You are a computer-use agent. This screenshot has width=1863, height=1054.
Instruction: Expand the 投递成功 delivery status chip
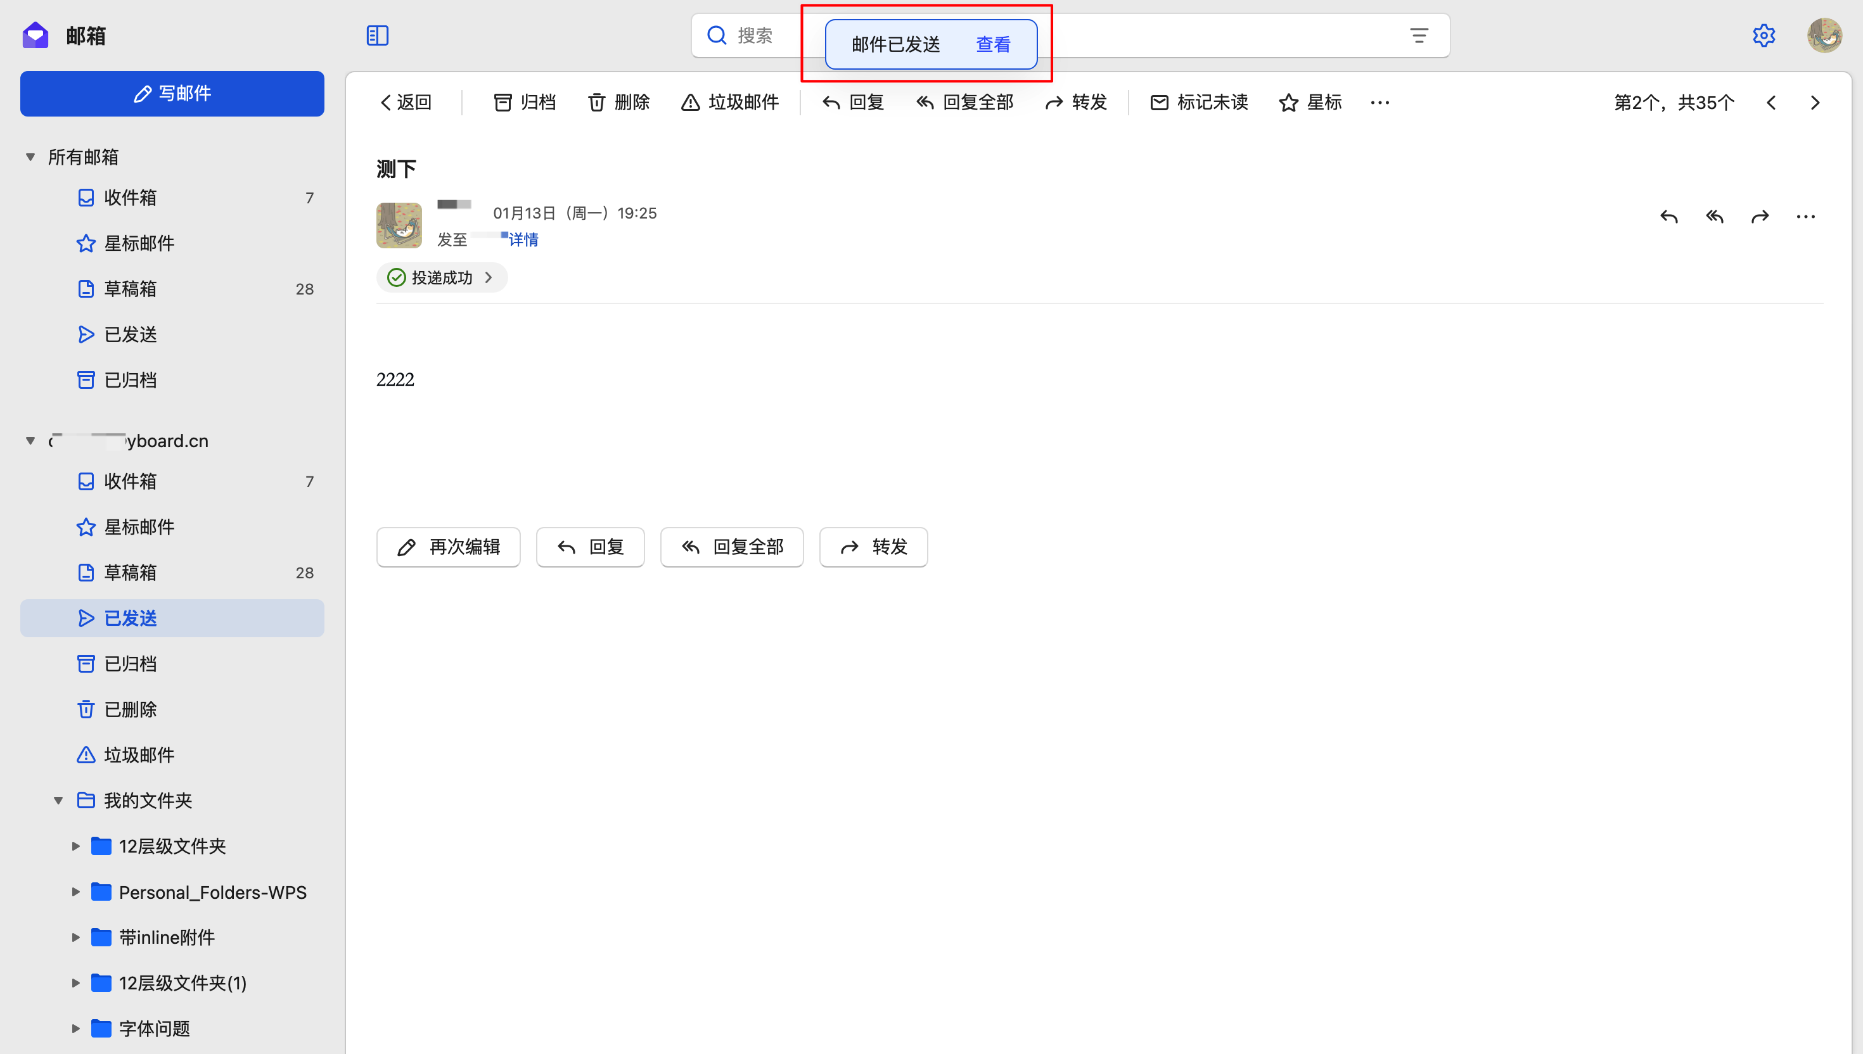click(x=441, y=278)
